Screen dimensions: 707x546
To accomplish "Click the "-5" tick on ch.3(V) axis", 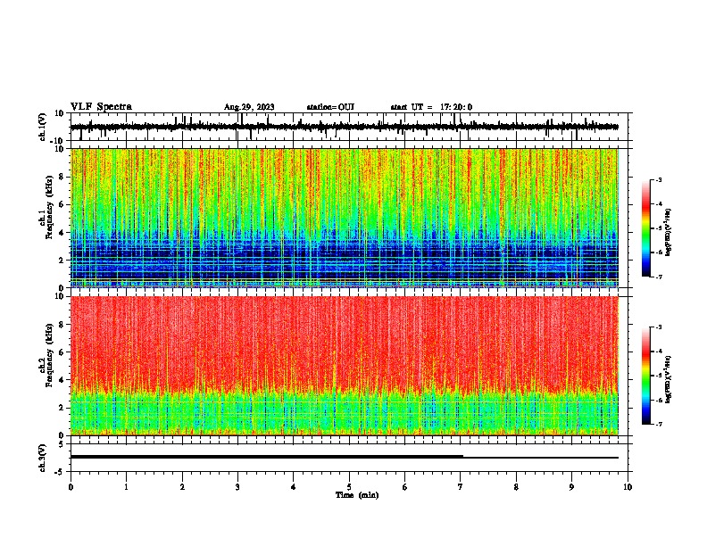I will (x=60, y=472).
